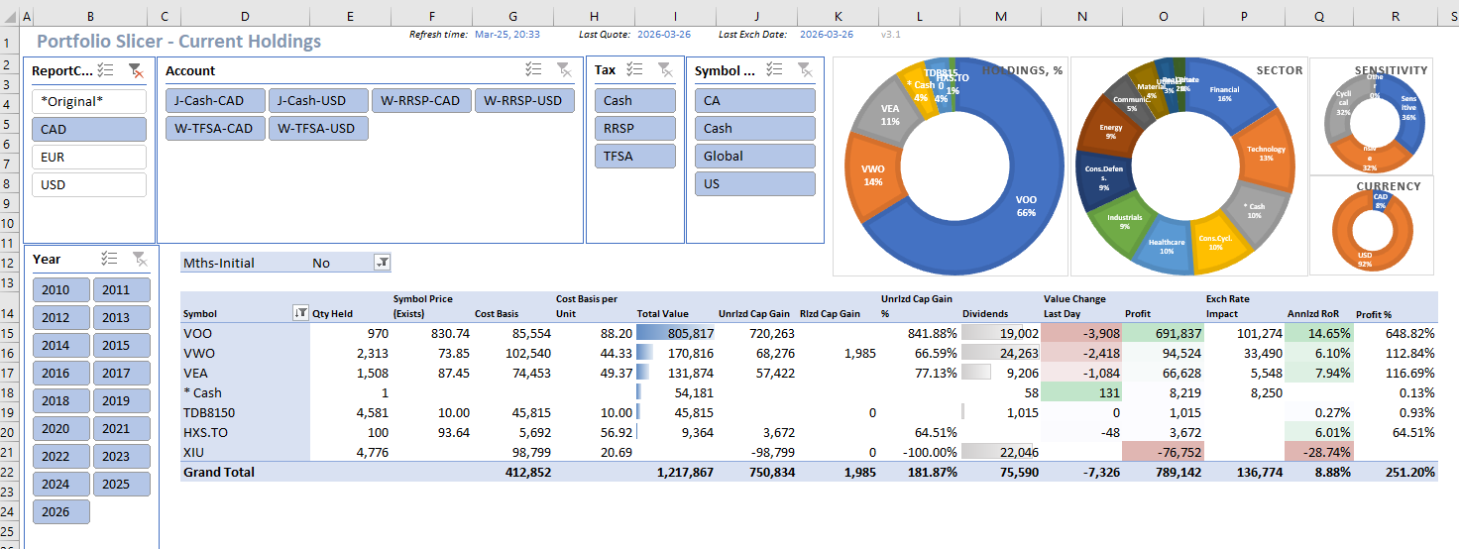
Task: Select the 2024 year slicer button
Action: [x=60, y=485]
